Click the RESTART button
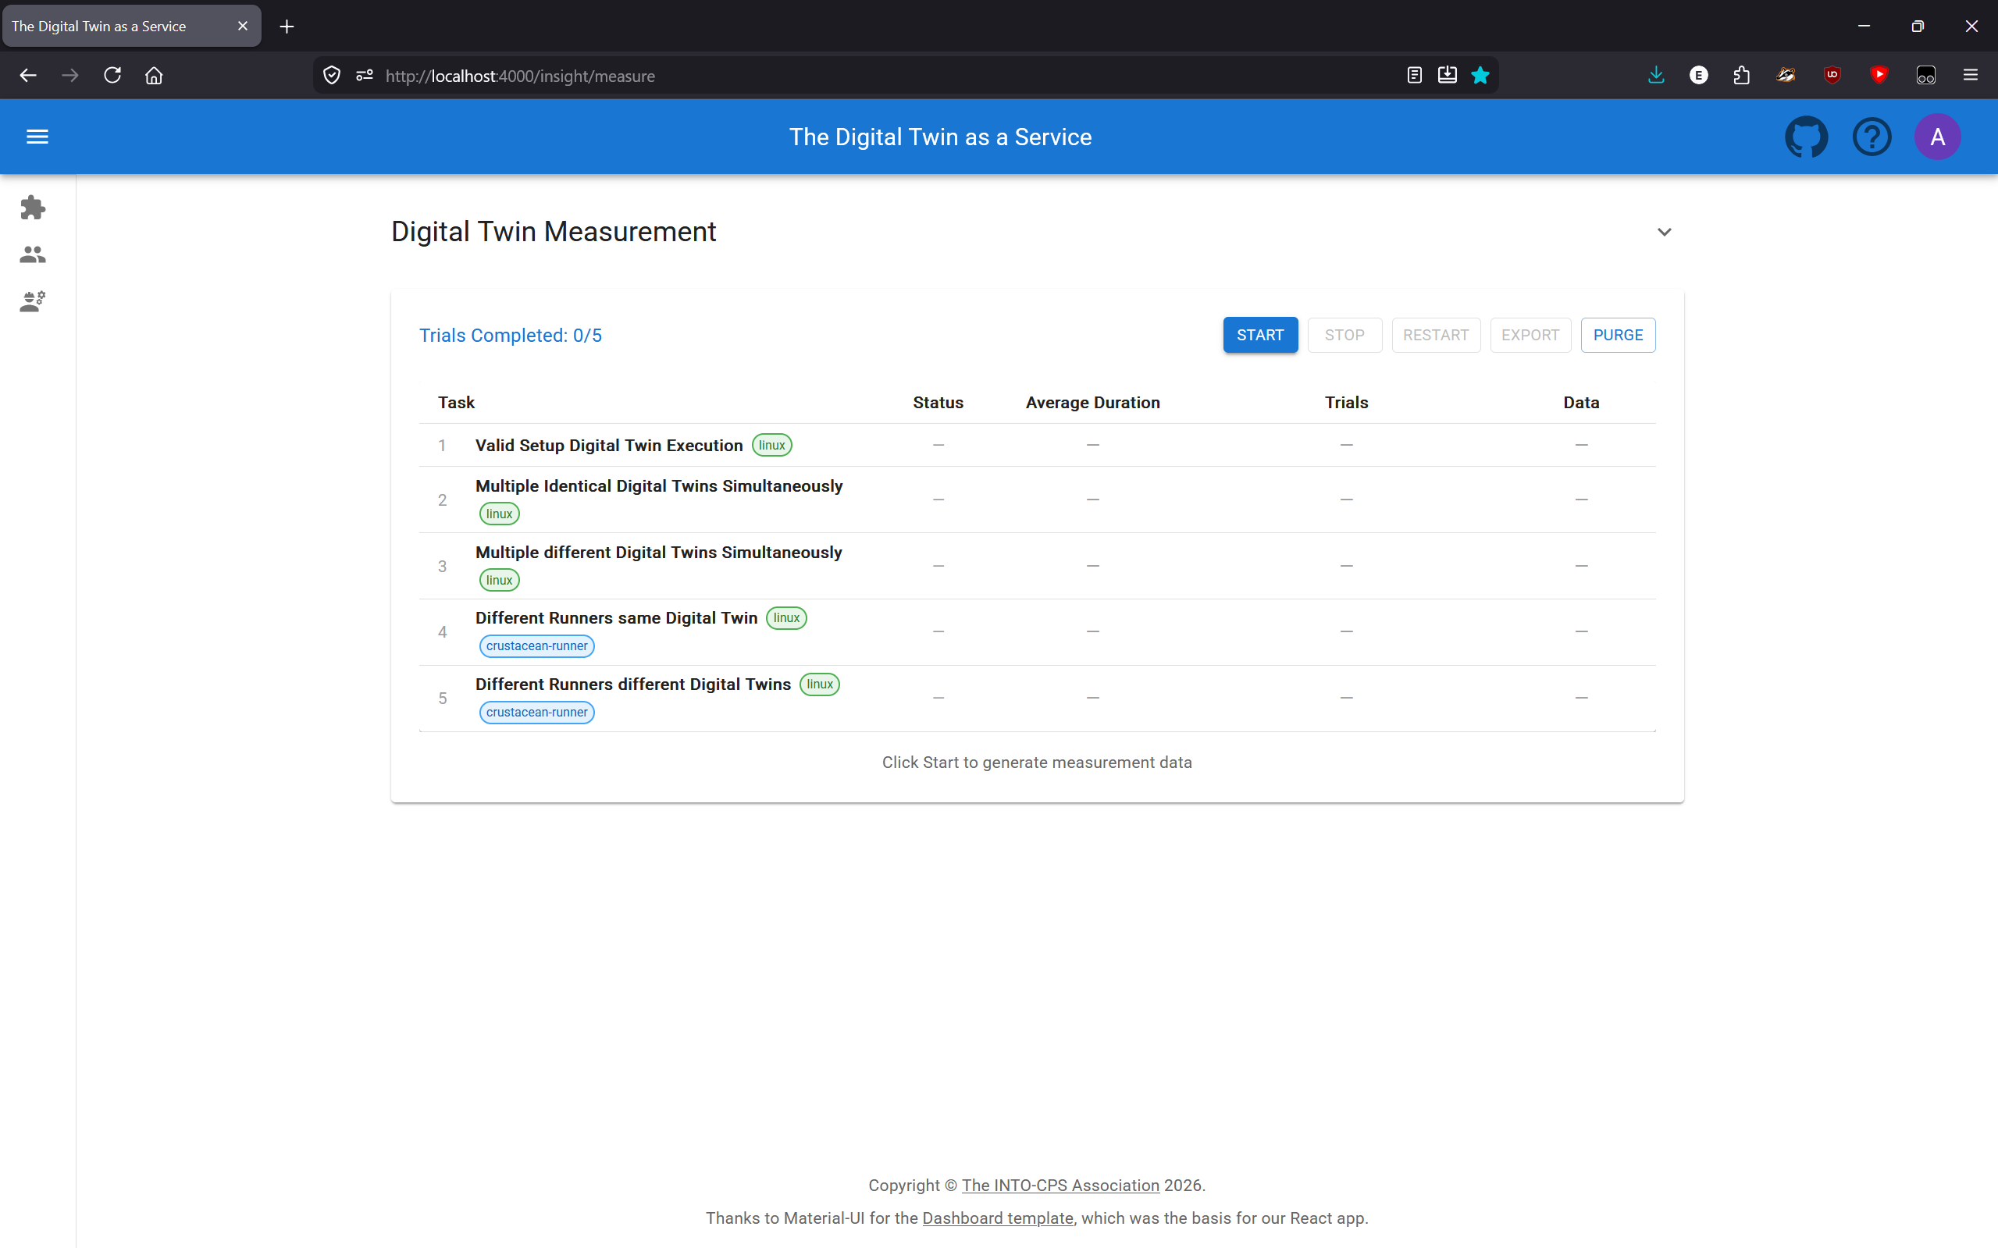This screenshot has width=1998, height=1248. [1436, 335]
